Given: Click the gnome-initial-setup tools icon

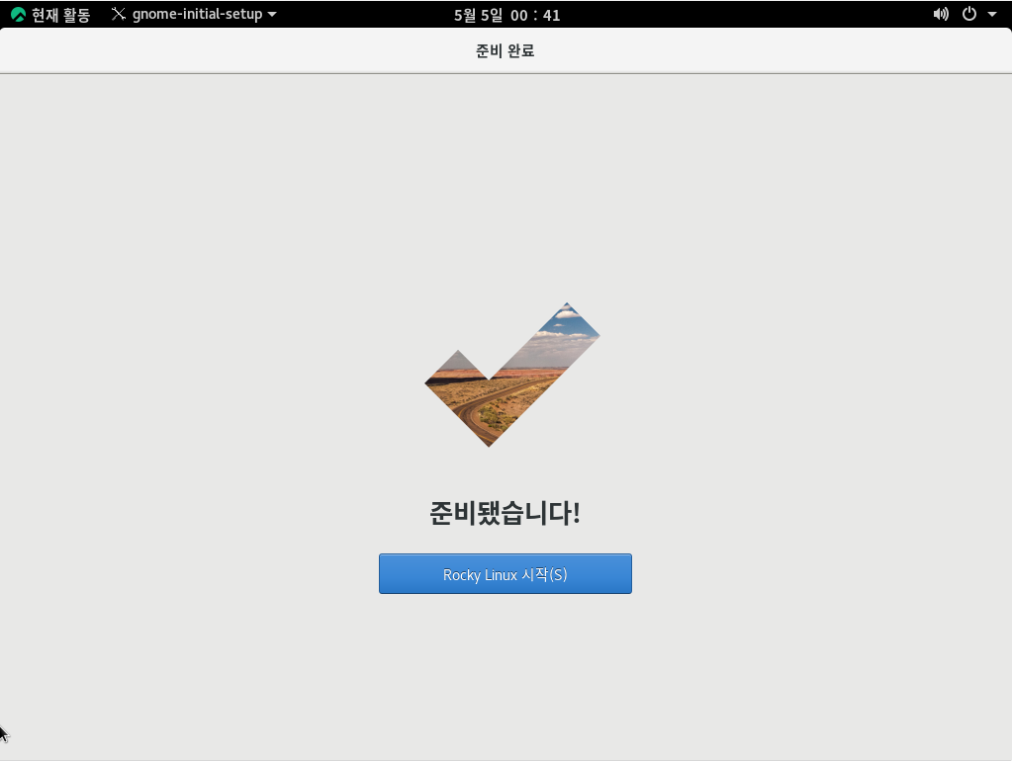Looking at the screenshot, I should [x=118, y=14].
